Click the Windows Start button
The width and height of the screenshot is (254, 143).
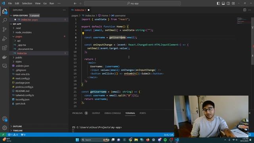point(77,140)
